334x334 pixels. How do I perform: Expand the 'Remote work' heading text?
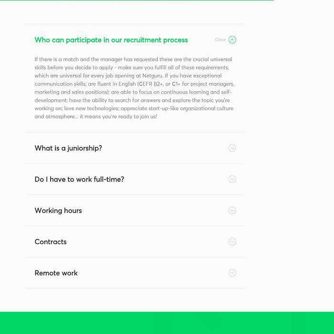pyautogui.click(x=56, y=273)
